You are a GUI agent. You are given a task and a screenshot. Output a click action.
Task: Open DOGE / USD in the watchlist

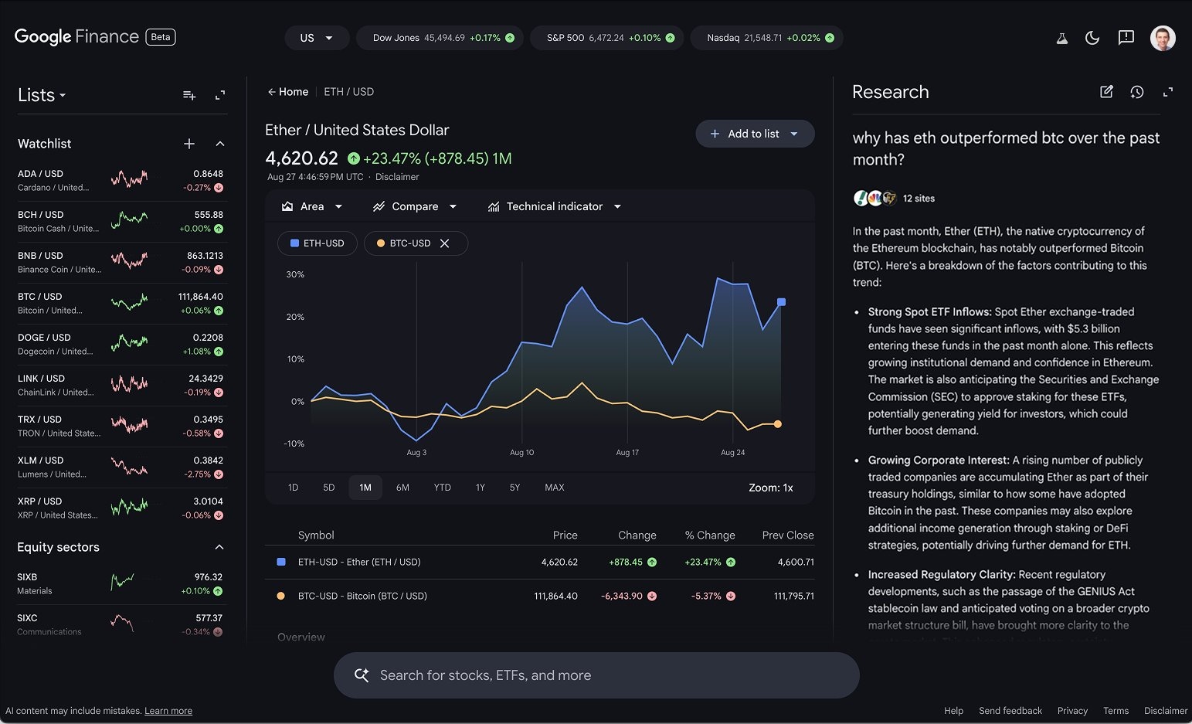[x=121, y=345]
